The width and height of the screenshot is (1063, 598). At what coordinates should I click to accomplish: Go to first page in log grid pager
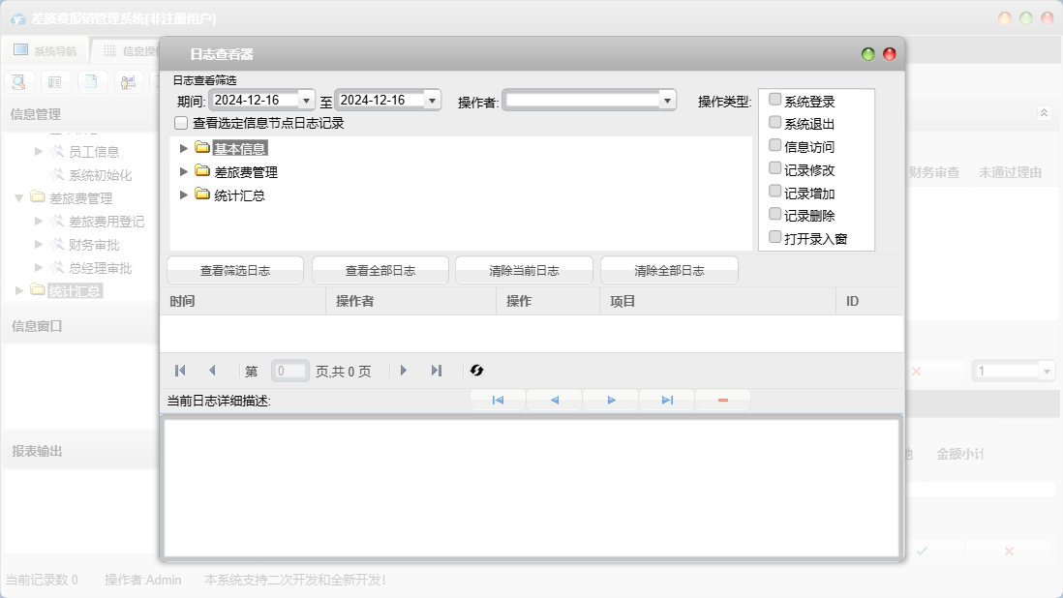point(180,371)
